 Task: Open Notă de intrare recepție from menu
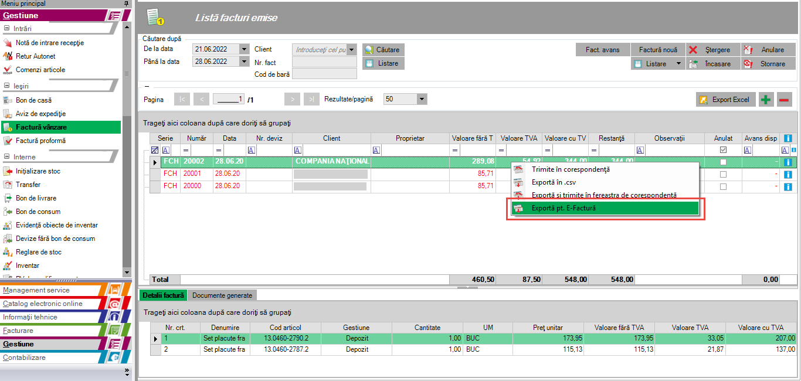(x=50, y=43)
